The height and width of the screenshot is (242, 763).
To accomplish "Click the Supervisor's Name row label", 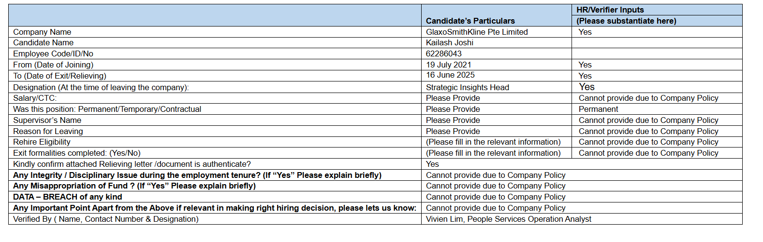I will tap(47, 120).
